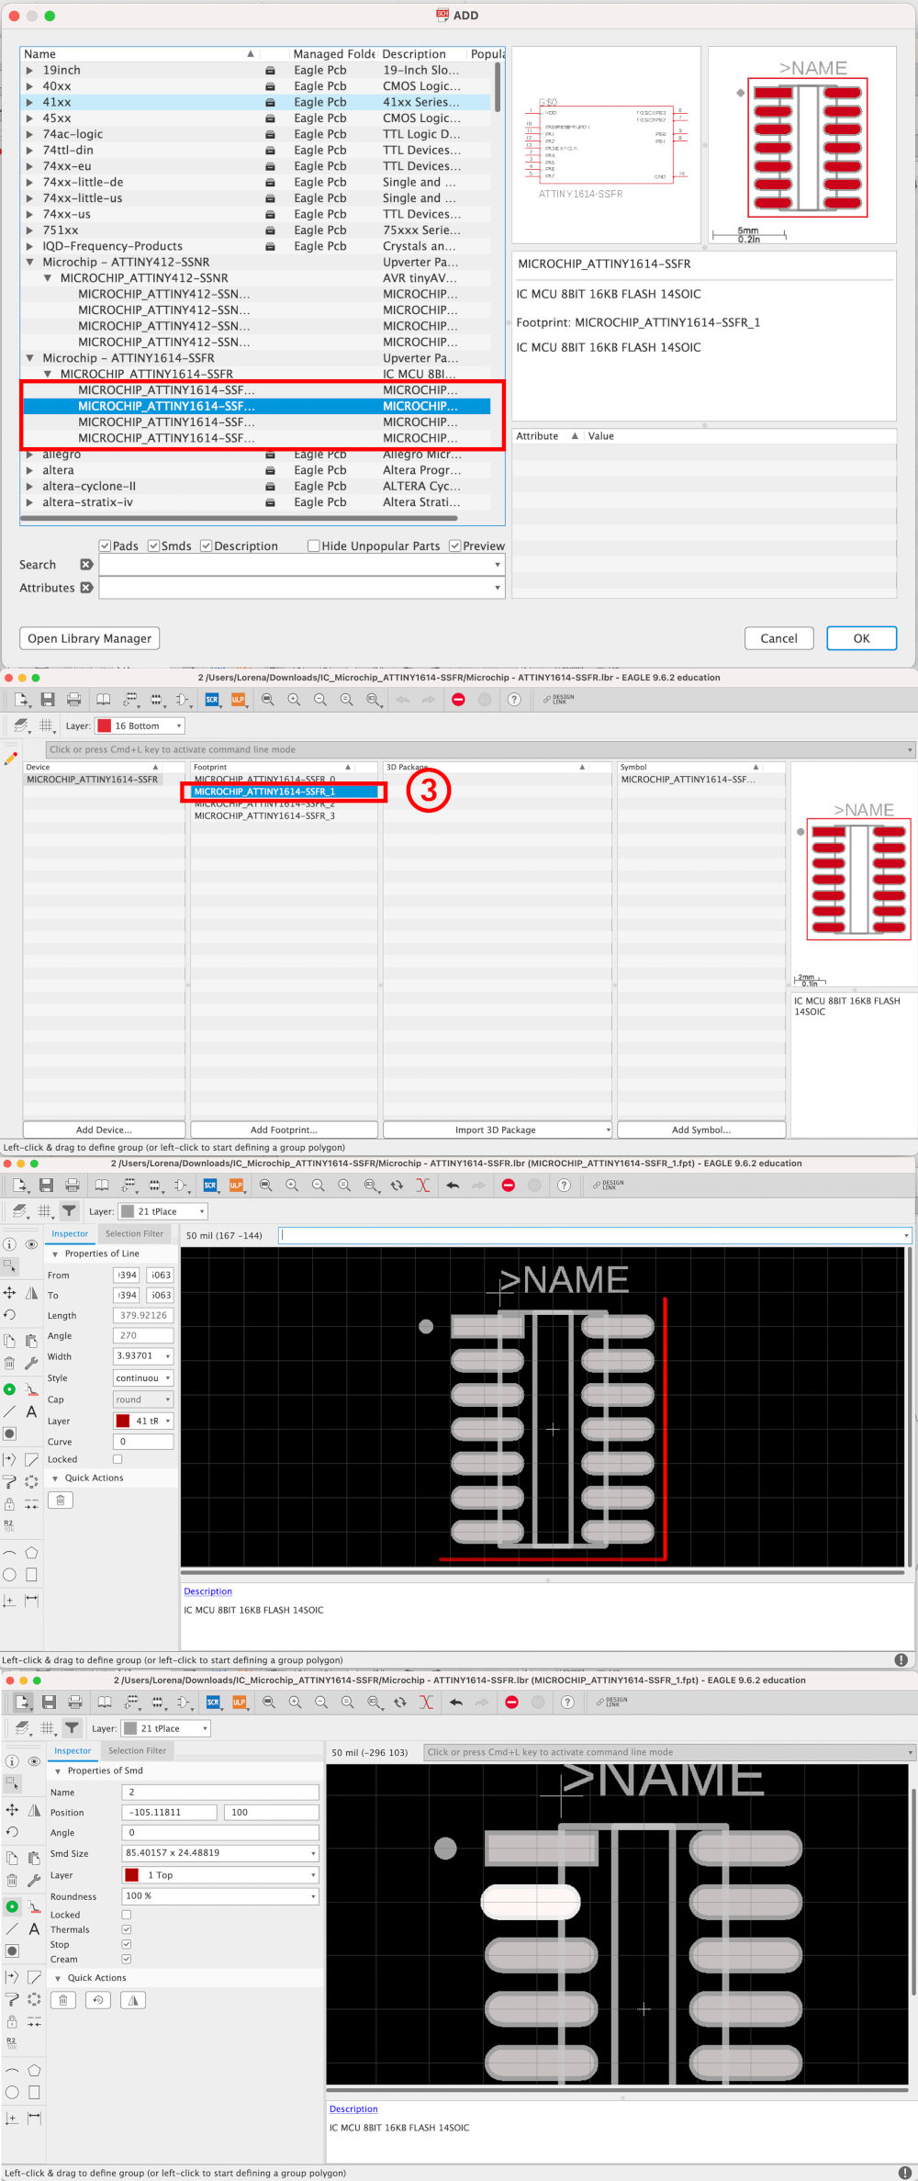This screenshot has width=918, height=2181.
Task: Select the Text tool in .lbr footprint editor
Action: click(31, 1411)
